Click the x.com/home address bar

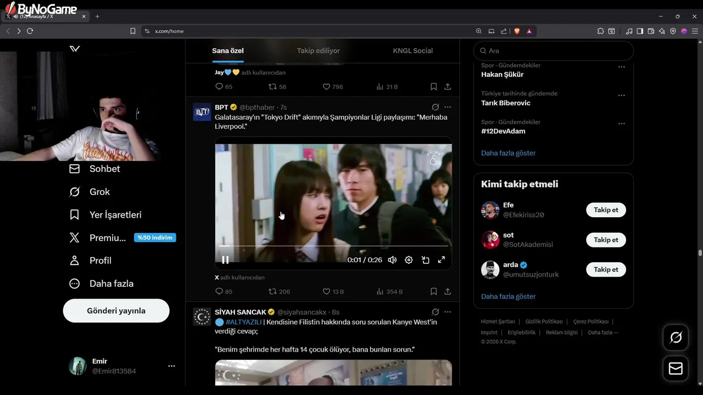pyautogui.click(x=308, y=31)
